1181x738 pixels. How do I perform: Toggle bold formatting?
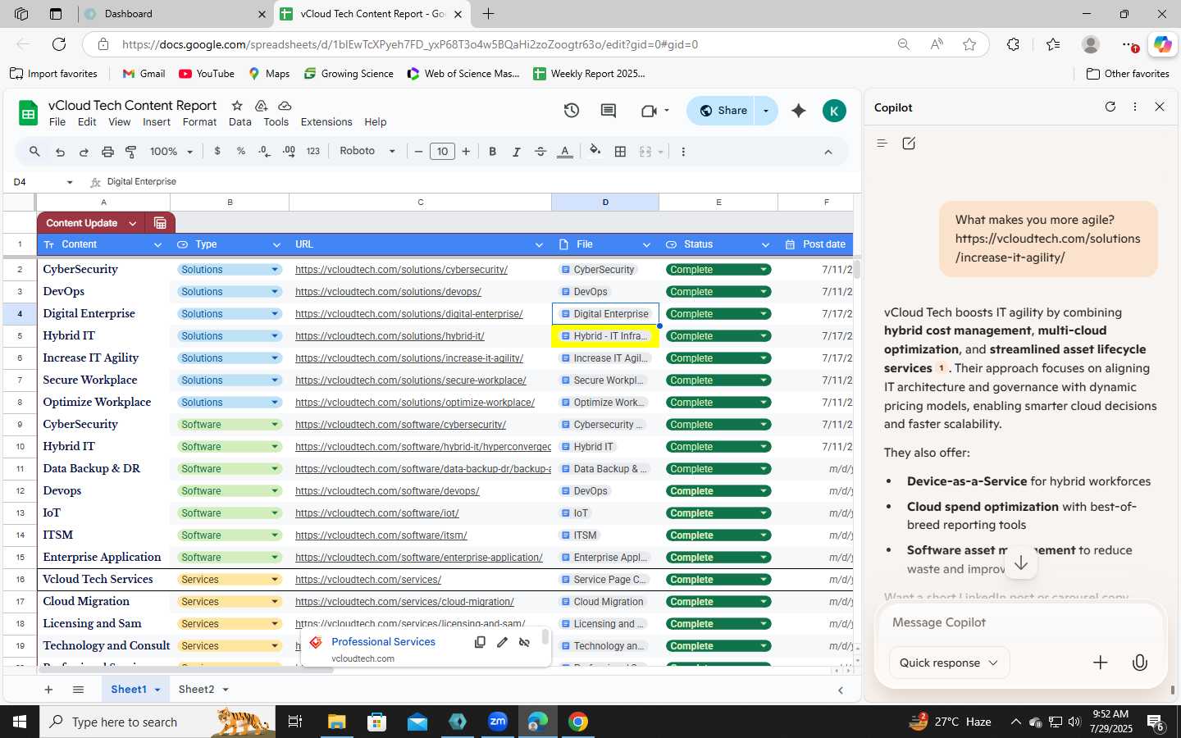pyautogui.click(x=492, y=152)
